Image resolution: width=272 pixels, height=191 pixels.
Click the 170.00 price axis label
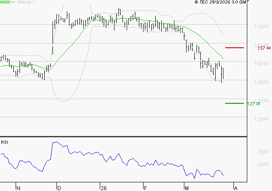tap(262, 26)
